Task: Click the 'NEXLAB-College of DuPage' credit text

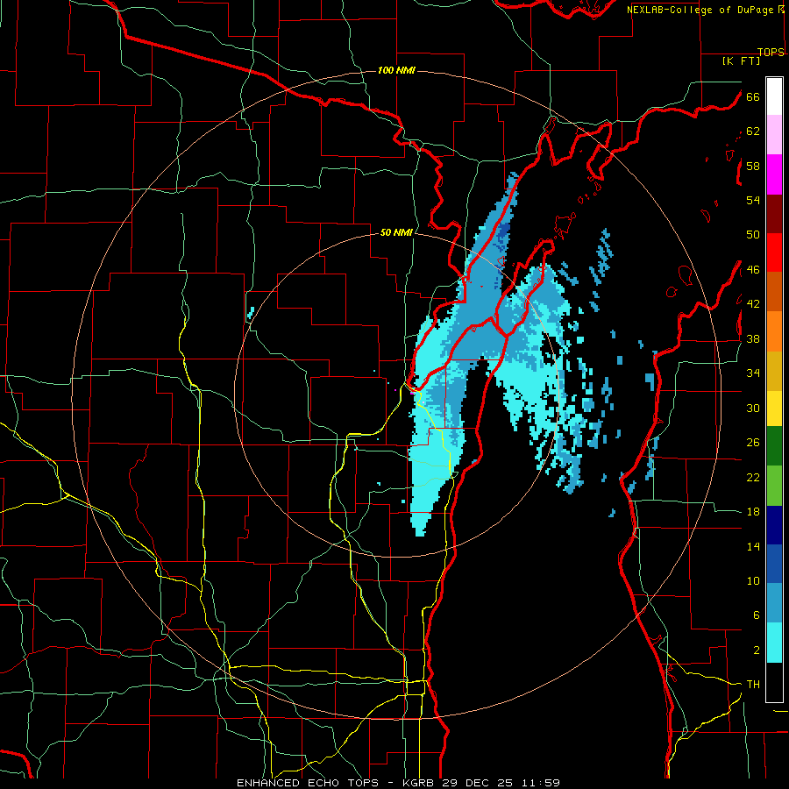Action: tap(700, 10)
